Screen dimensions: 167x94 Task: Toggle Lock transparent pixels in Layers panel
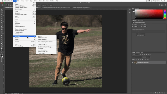pos(135,59)
